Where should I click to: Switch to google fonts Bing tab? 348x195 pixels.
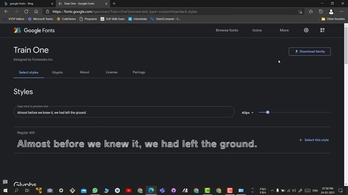27,4
